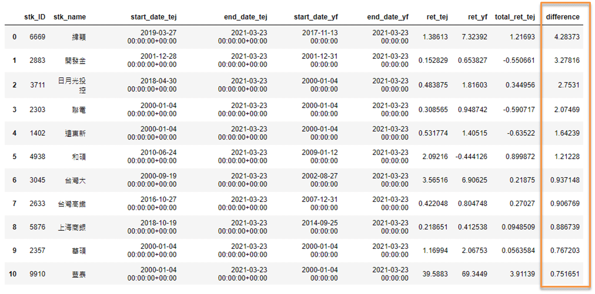
Task: Click the start_date_tej column header
Action: point(153,16)
